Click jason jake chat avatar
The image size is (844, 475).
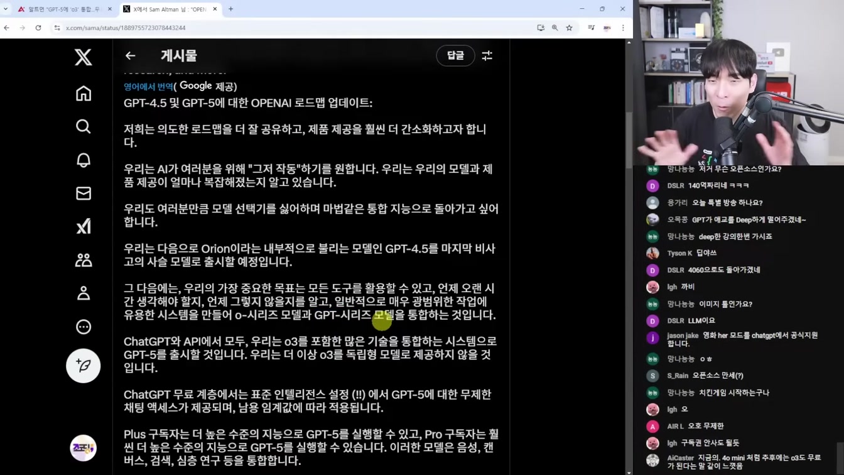(652, 338)
